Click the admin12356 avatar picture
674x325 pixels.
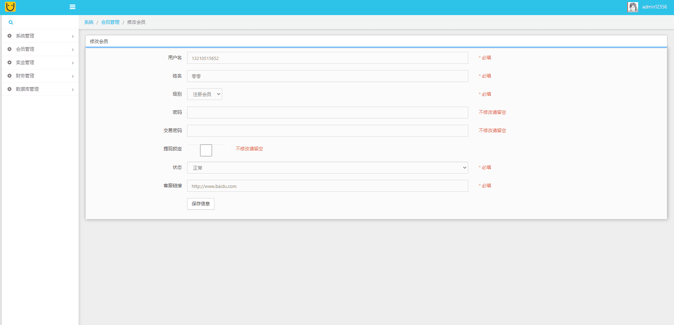(x=633, y=7)
